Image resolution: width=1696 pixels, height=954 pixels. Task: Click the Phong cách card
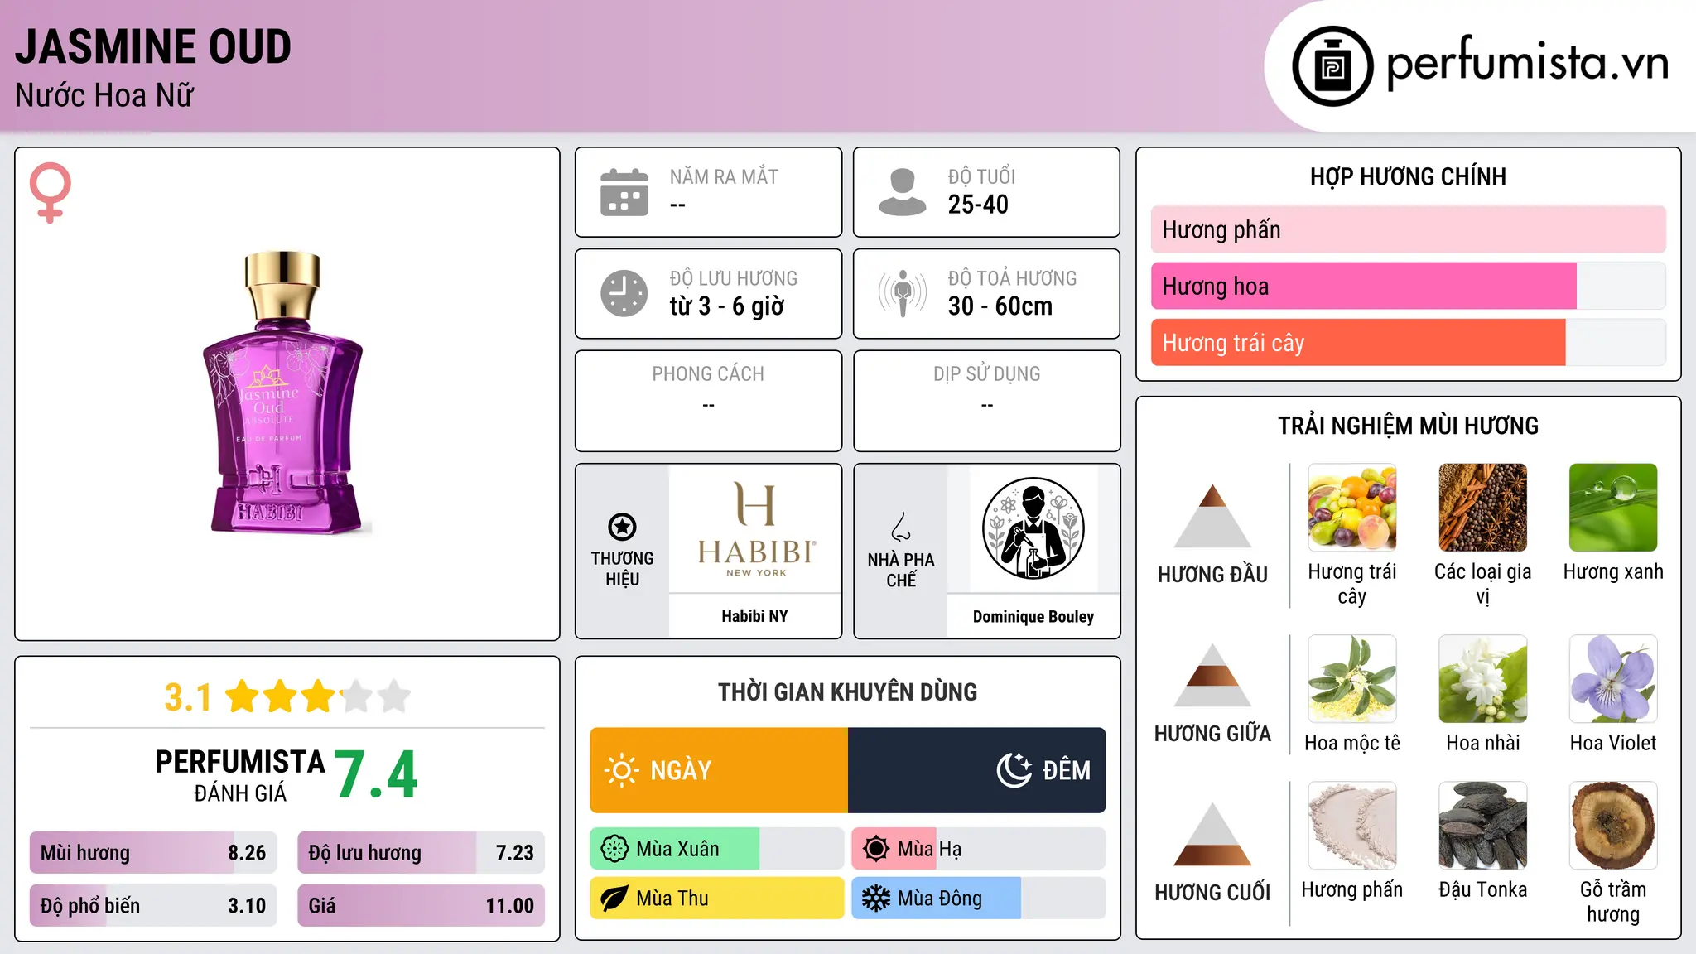[708, 401]
